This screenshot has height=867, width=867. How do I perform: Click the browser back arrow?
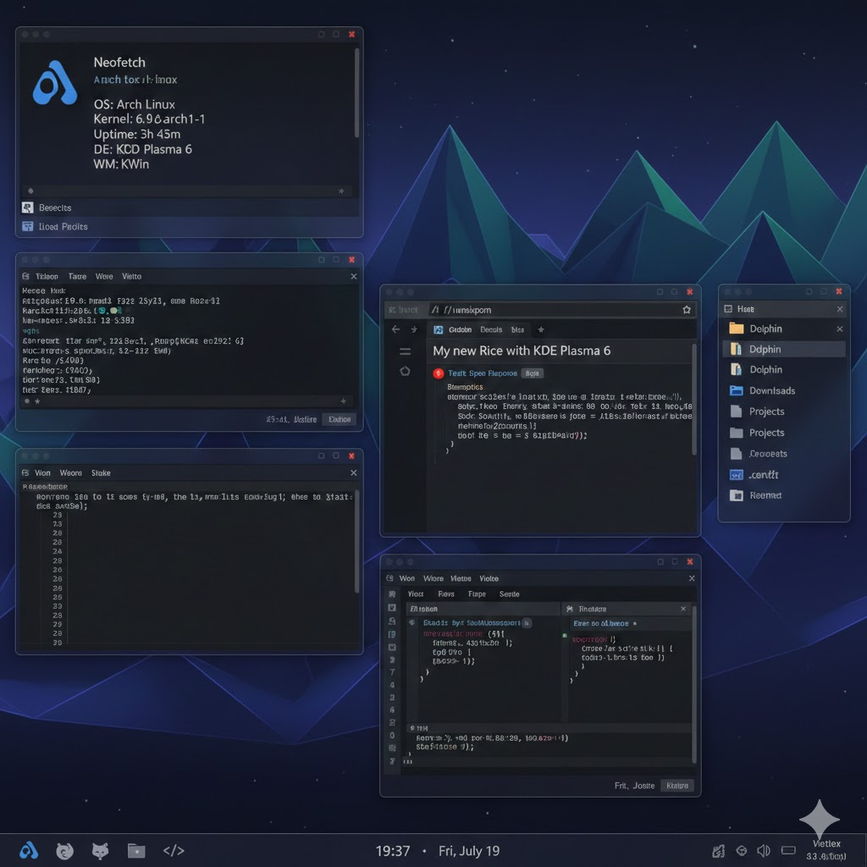point(395,329)
